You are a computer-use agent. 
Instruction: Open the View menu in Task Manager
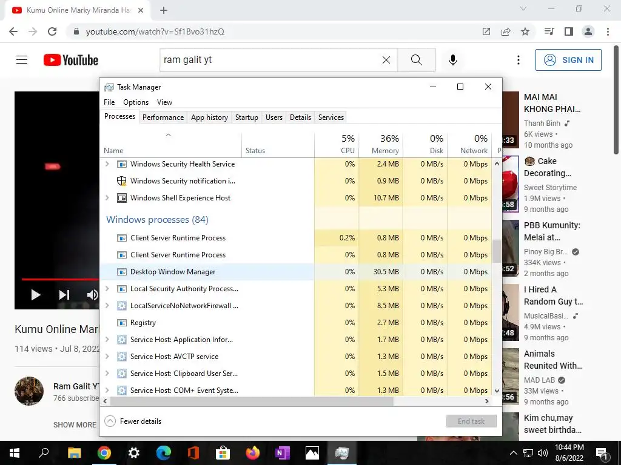[164, 102]
